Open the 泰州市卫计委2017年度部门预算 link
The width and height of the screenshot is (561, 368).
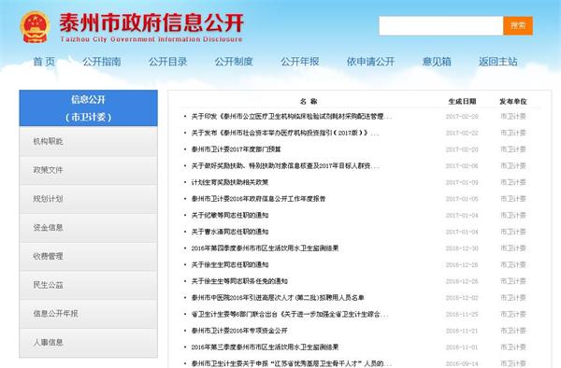pos(237,149)
